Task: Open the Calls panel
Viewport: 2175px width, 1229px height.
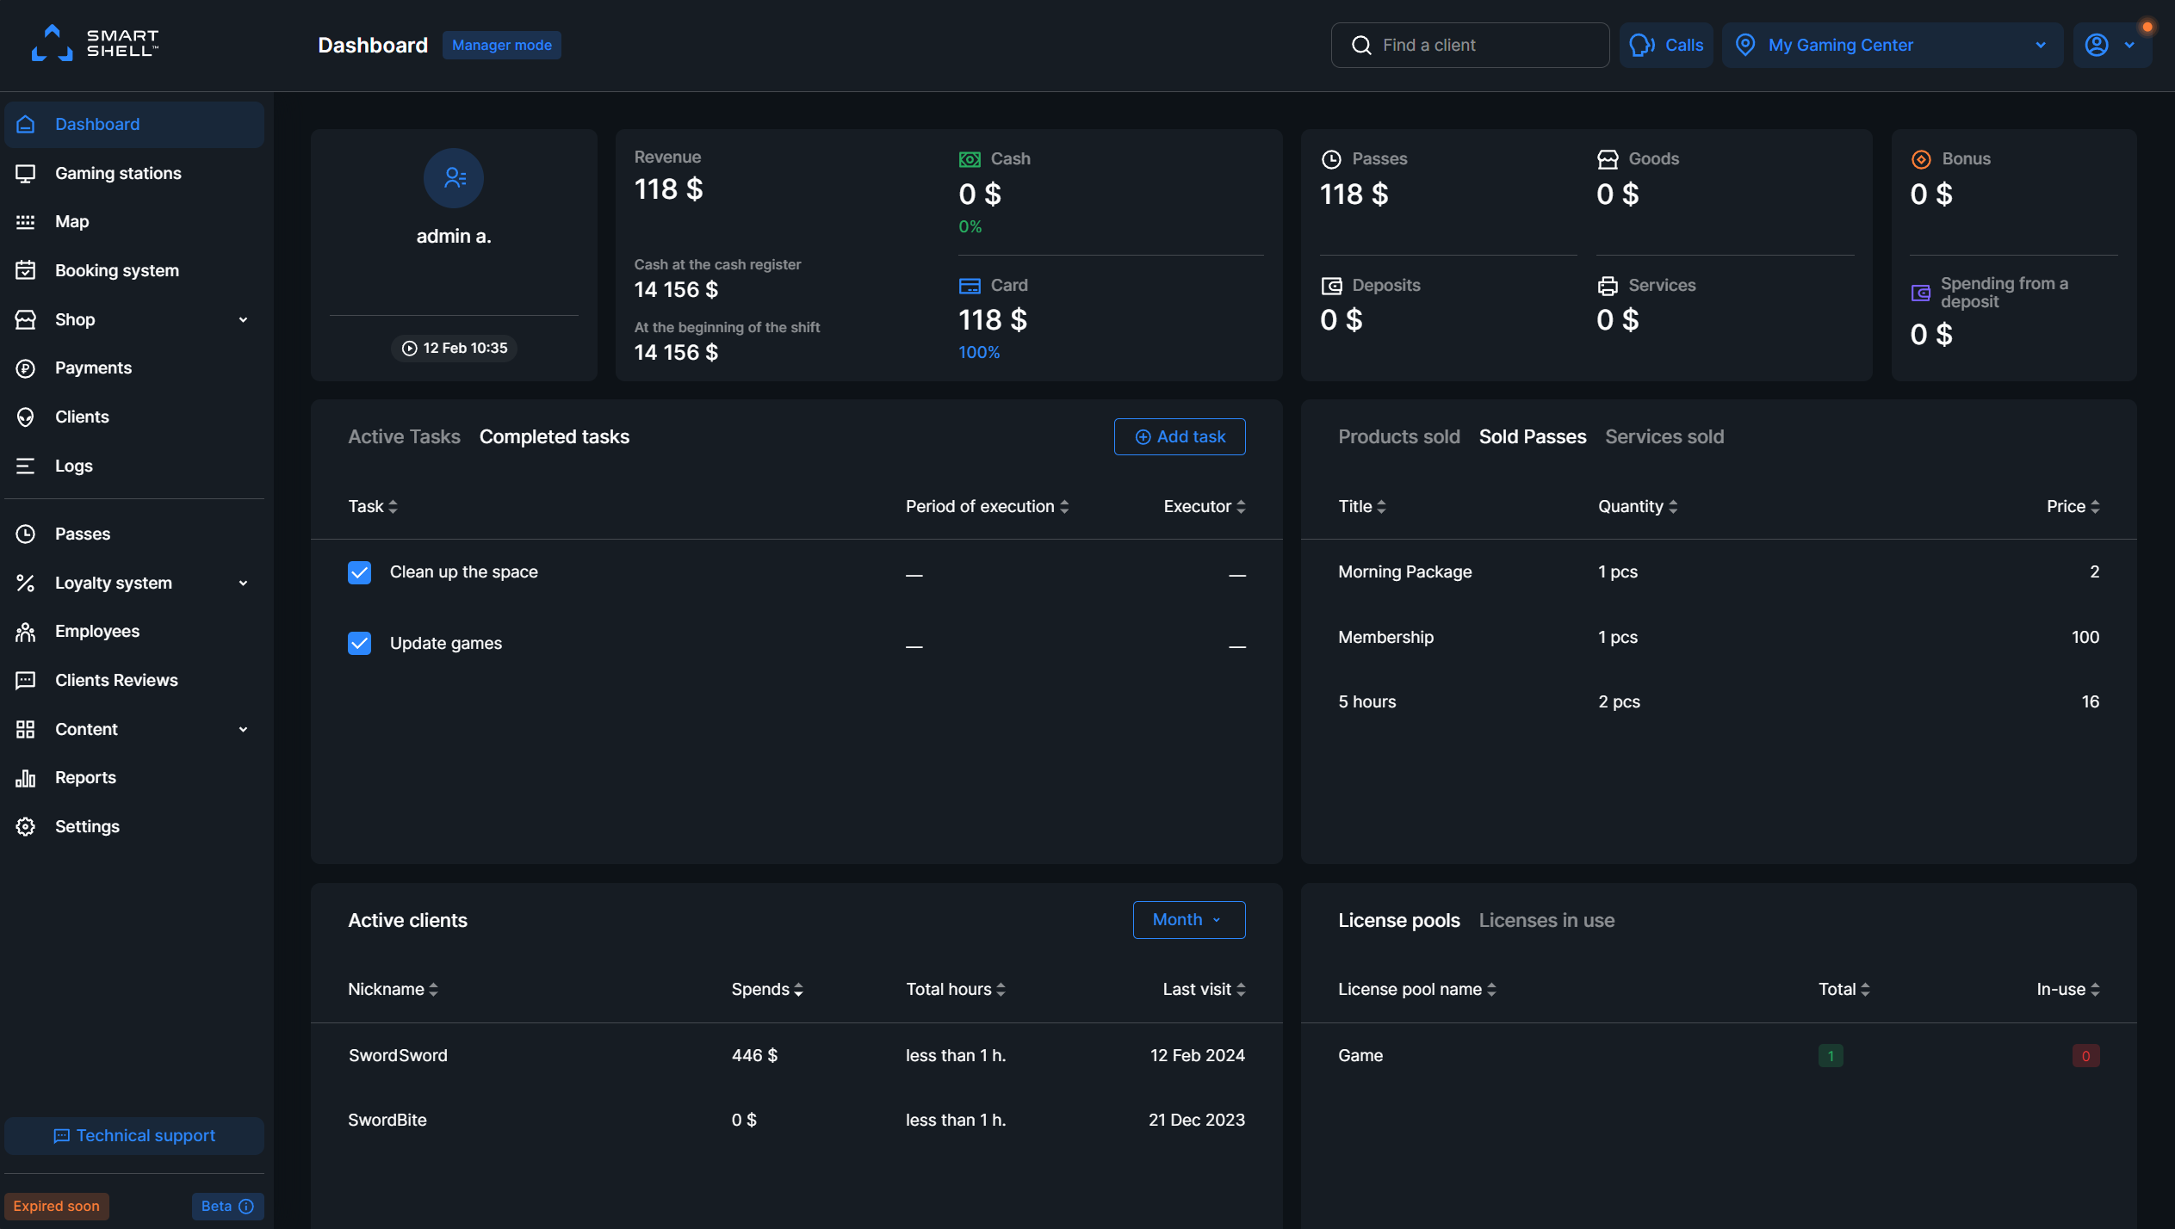Action: pos(1665,45)
